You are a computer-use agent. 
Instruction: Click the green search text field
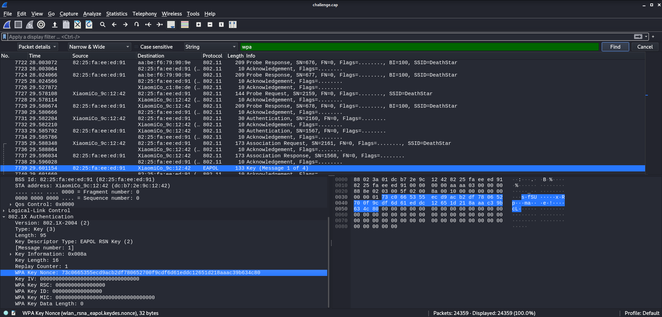[x=419, y=47]
